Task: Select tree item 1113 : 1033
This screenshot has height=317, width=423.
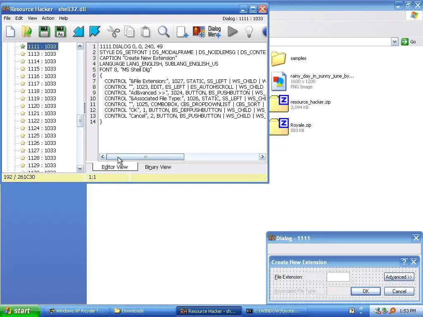Action: (x=42, y=54)
